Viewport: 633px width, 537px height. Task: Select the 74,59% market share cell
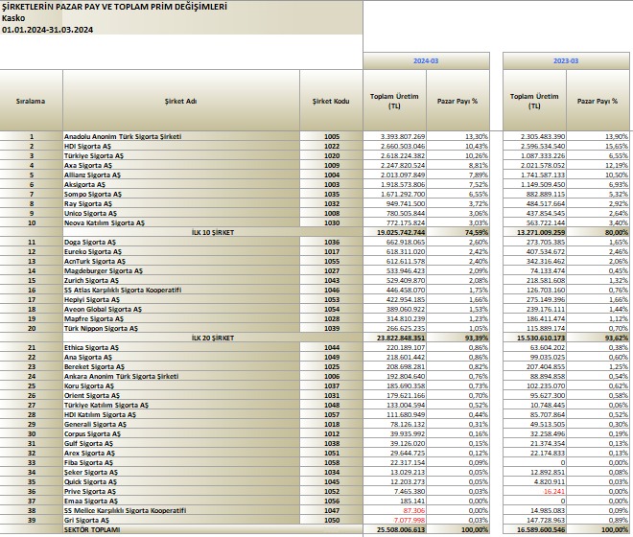click(x=457, y=233)
